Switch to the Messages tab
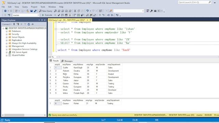Viewport: 219px width, 123px height. [x=67, y=61]
